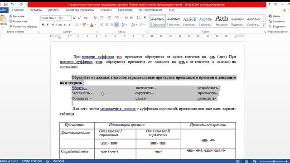Switch to print layout view
290x163 pixels.
tap(246, 161)
